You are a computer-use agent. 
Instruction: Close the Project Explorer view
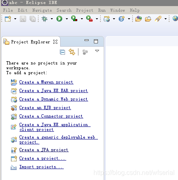[x=55, y=42]
